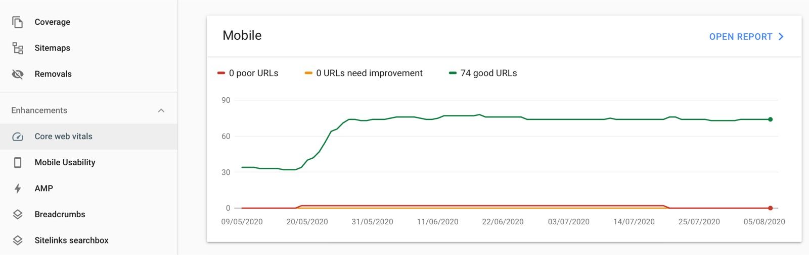Click the green end point of chart

click(770, 119)
